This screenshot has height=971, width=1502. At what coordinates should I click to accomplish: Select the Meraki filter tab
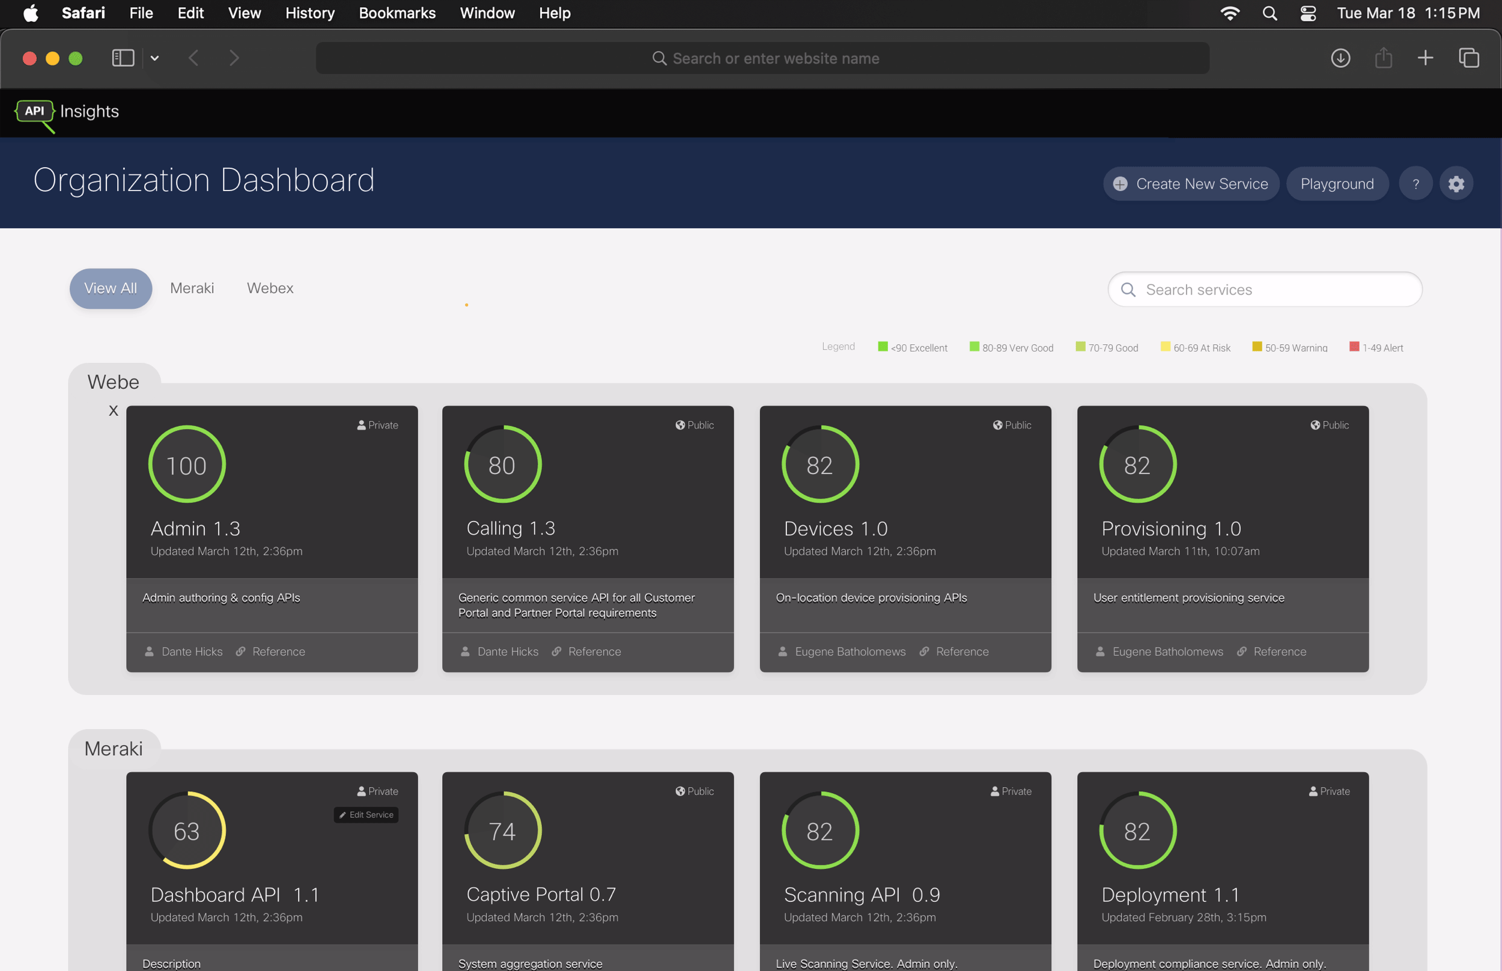point(192,289)
